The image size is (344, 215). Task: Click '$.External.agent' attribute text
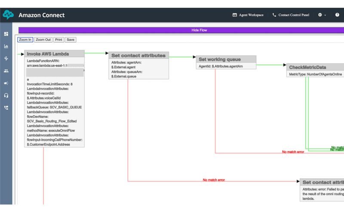[x=123, y=67]
